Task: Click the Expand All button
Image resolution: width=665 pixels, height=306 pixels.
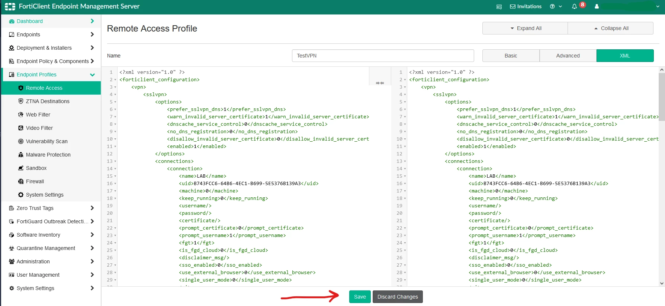Action: [x=525, y=28]
